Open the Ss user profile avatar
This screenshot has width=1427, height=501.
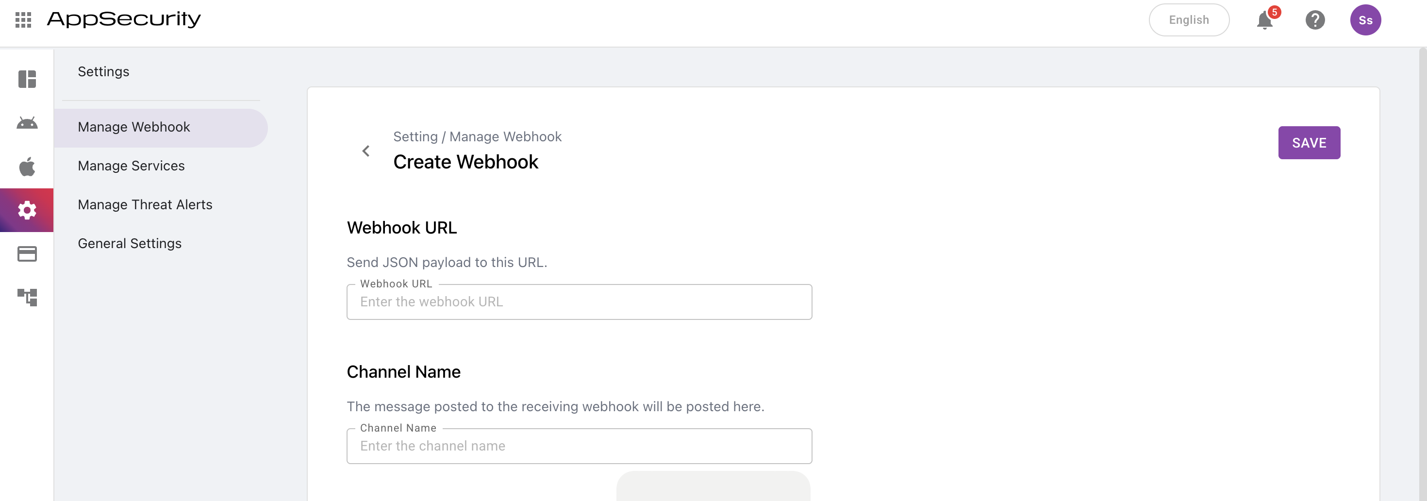pos(1365,20)
